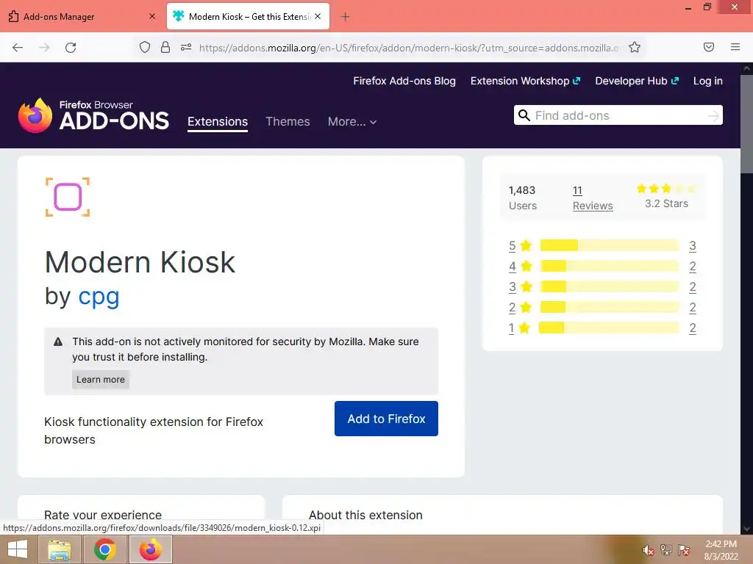The height and width of the screenshot is (564, 753).
Task: Expand the More... dropdown menu
Action: click(352, 122)
